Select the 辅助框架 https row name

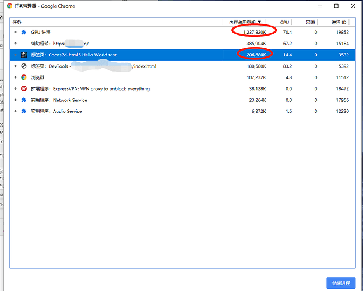[60, 44]
